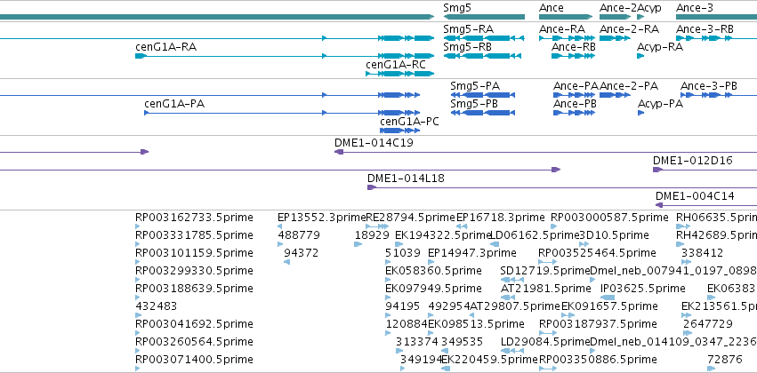
Task: Click the RP003525464.5prime EST label
Action: point(597,253)
